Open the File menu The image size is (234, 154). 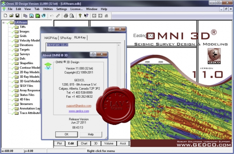point(10,9)
